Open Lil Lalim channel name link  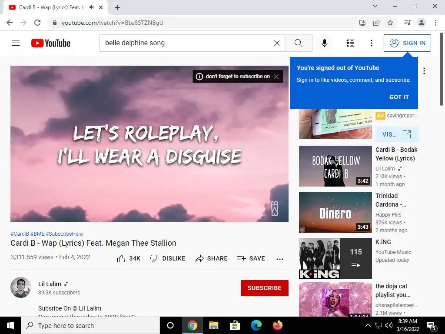pyautogui.click(x=50, y=284)
